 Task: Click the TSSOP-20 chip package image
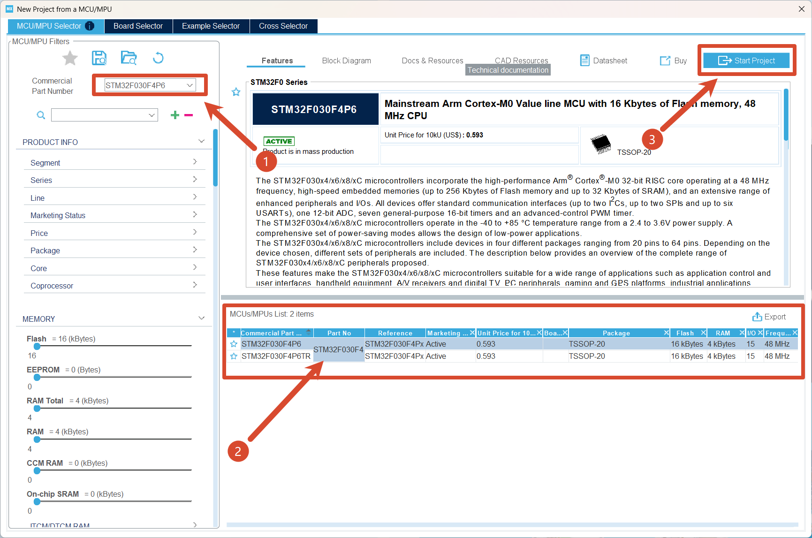coord(601,144)
